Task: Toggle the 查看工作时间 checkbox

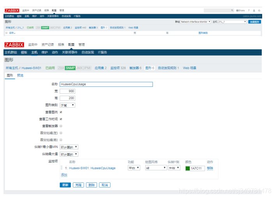Action: pos(61,119)
